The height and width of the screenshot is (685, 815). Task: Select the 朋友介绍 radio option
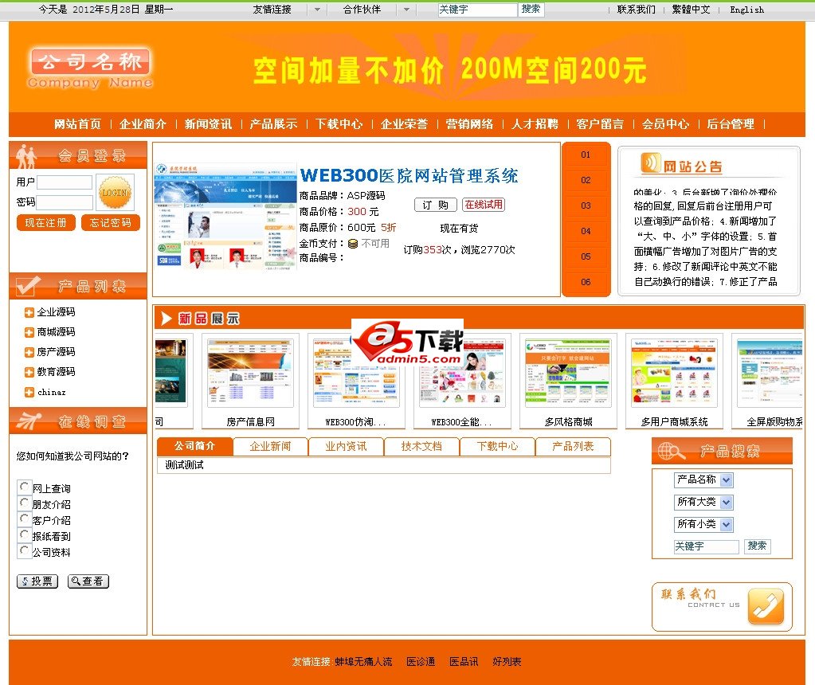(x=24, y=503)
